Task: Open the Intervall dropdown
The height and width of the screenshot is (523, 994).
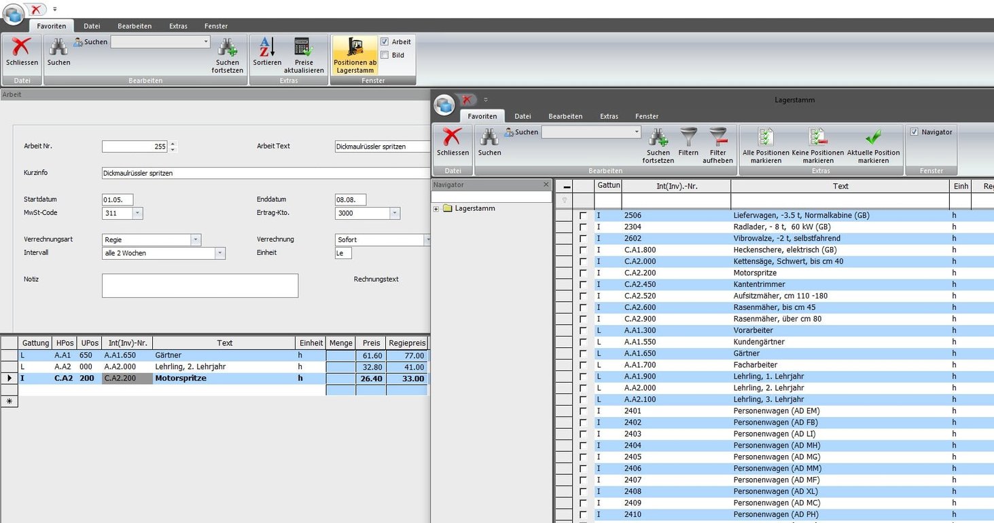Action: tap(219, 253)
